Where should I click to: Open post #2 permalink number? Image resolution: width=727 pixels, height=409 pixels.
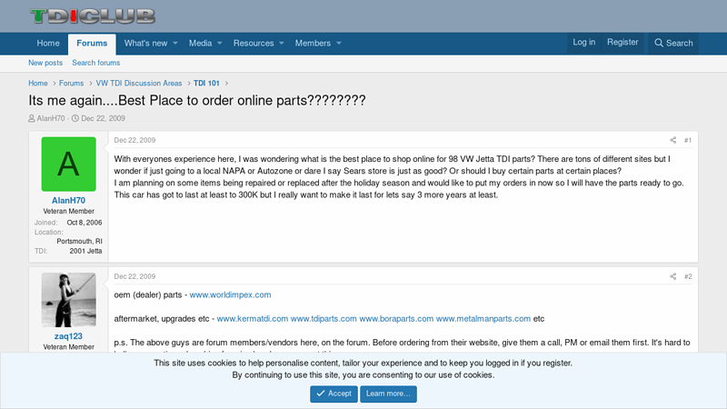[688, 276]
